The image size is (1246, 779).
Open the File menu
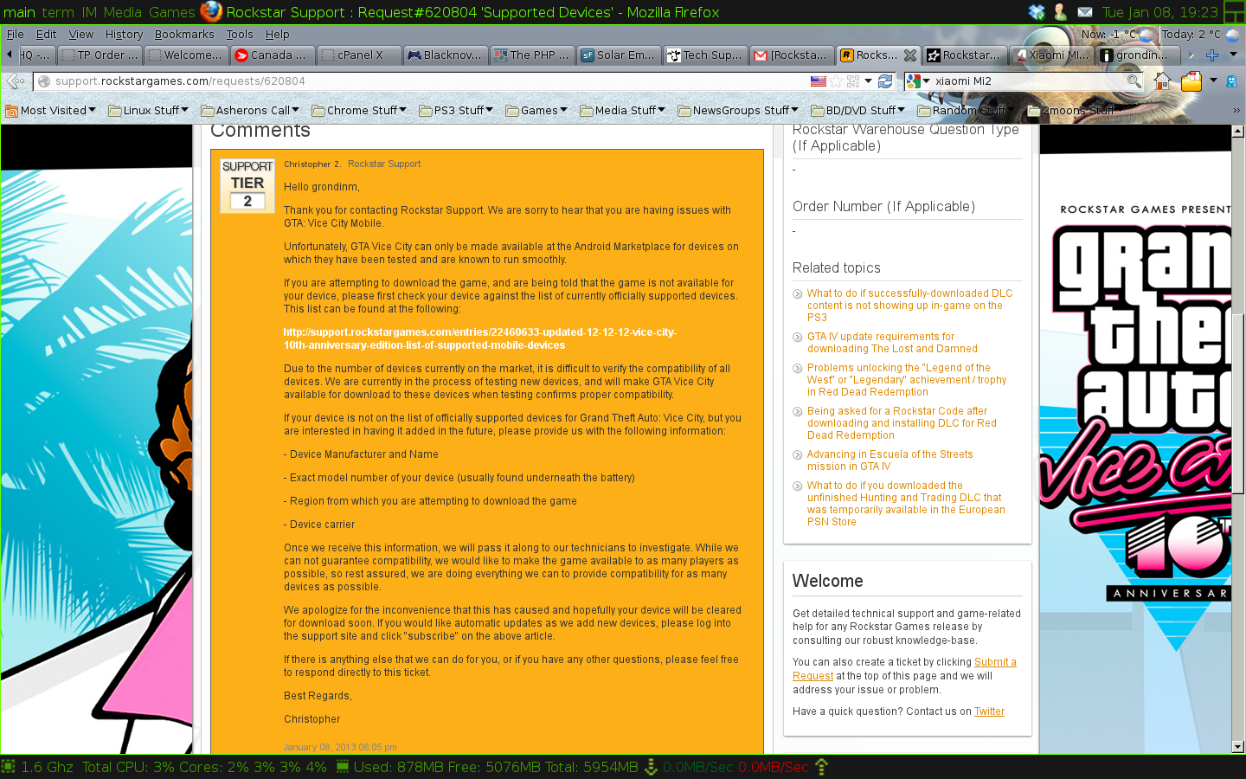pyautogui.click(x=16, y=35)
